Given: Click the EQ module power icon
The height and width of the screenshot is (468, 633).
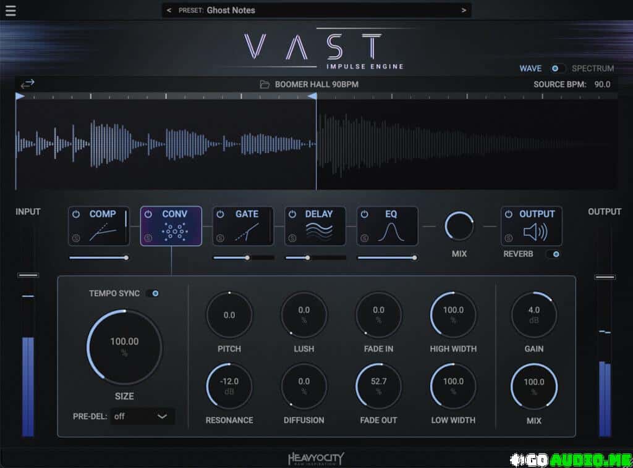Looking at the screenshot, I should coord(365,214).
